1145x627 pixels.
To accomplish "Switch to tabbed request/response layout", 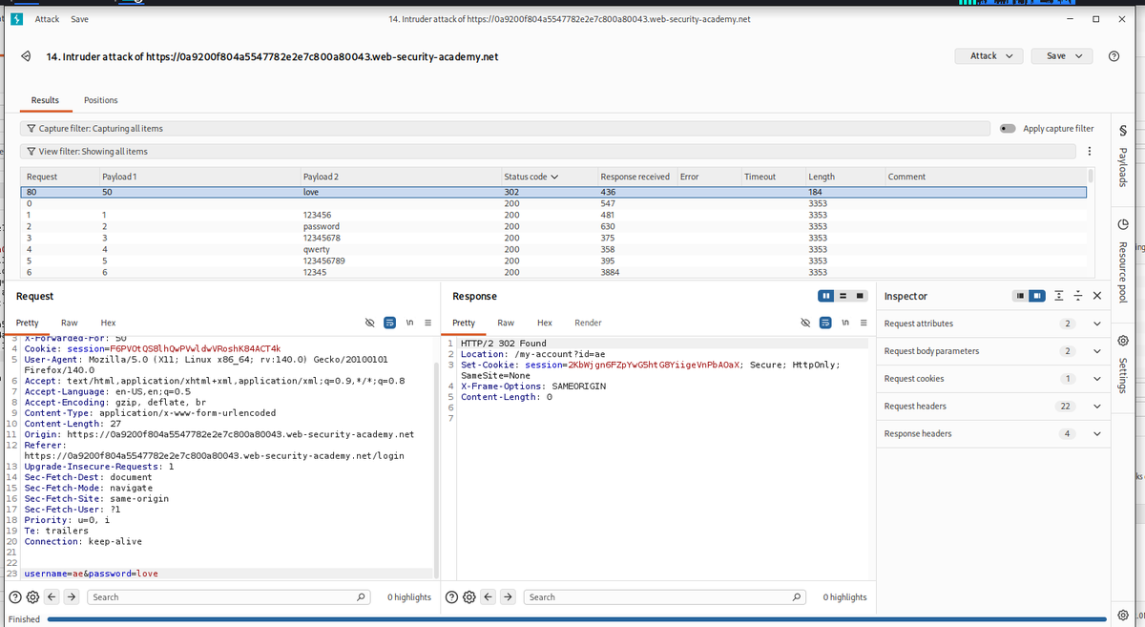I will tap(861, 296).
